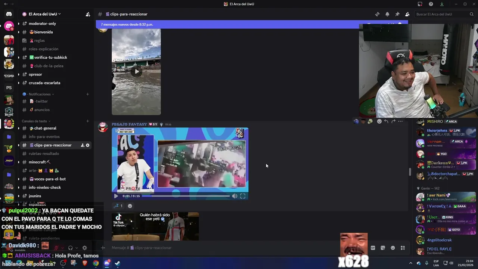Open the inbox icon in title bar
Image resolution: width=478 pixels, height=269 pixels.
[x=420, y=4]
